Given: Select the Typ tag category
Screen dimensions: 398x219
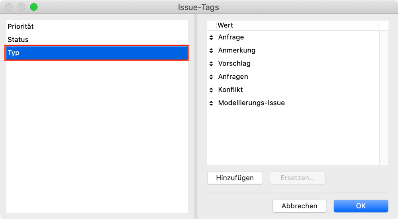Looking at the screenshot, I should (96, 53).
